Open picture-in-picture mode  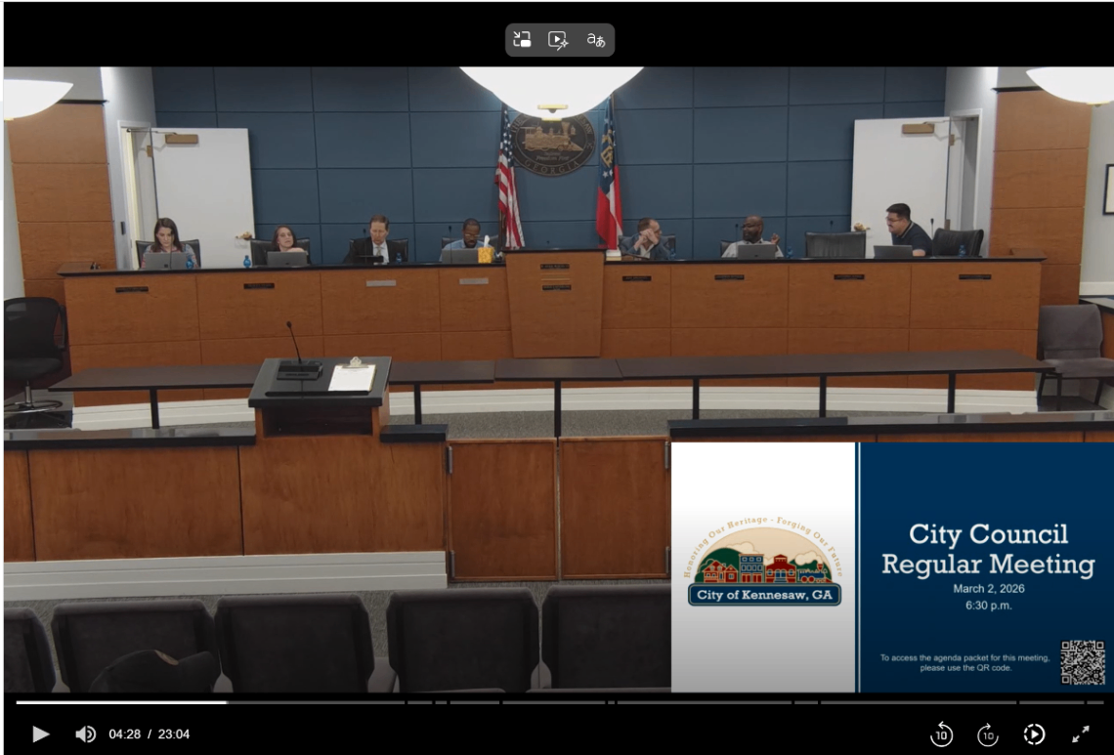[523, 40]
